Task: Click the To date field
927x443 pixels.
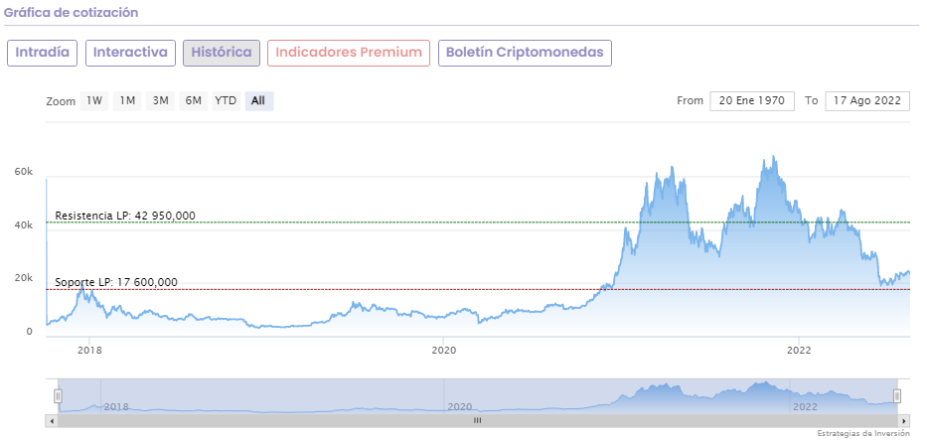Action: [867, 100]
